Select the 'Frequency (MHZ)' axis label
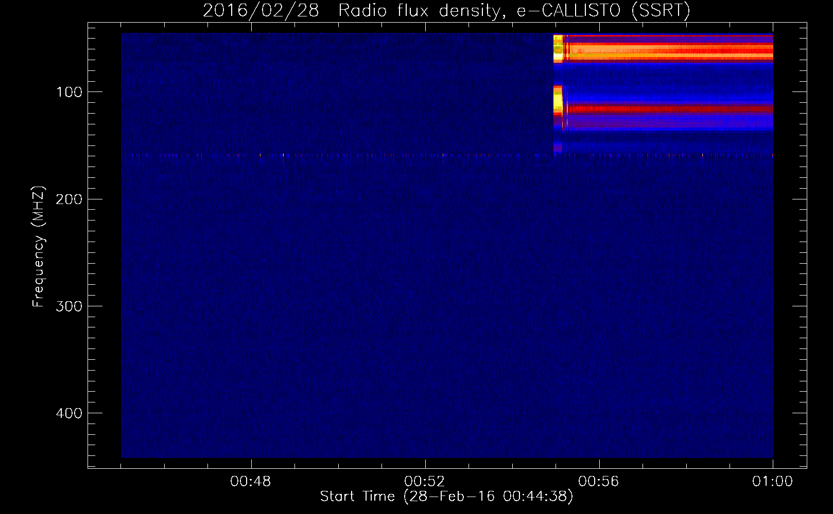The width and height of the screenshot is (833, 514). pyautogui.click(x=38, y=247)
